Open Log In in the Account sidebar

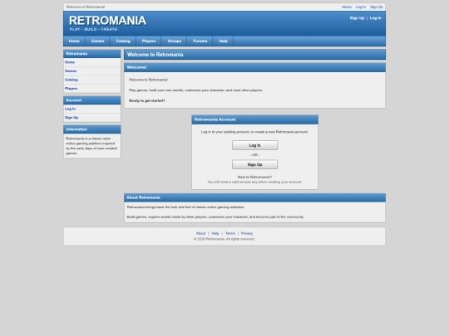(92, 109)
